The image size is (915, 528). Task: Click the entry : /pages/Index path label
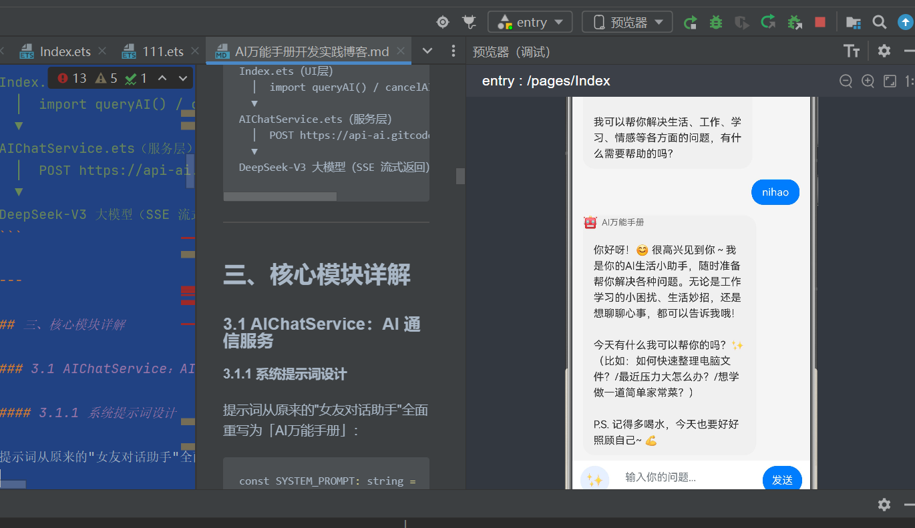(546, 81)
